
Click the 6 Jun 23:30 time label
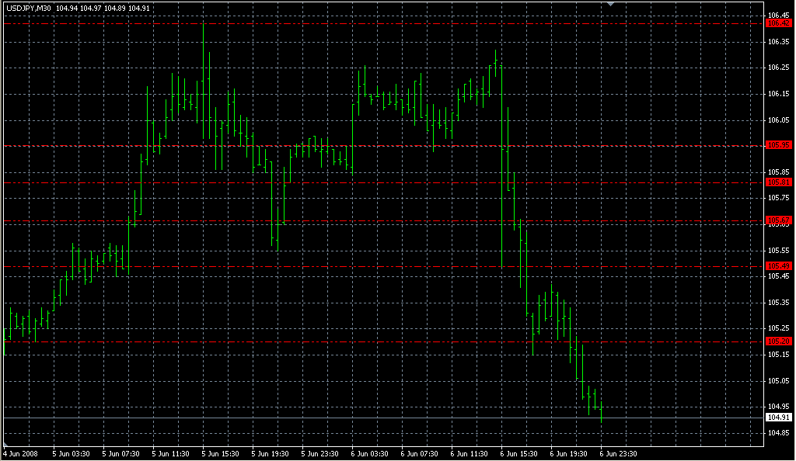[619, 453]
